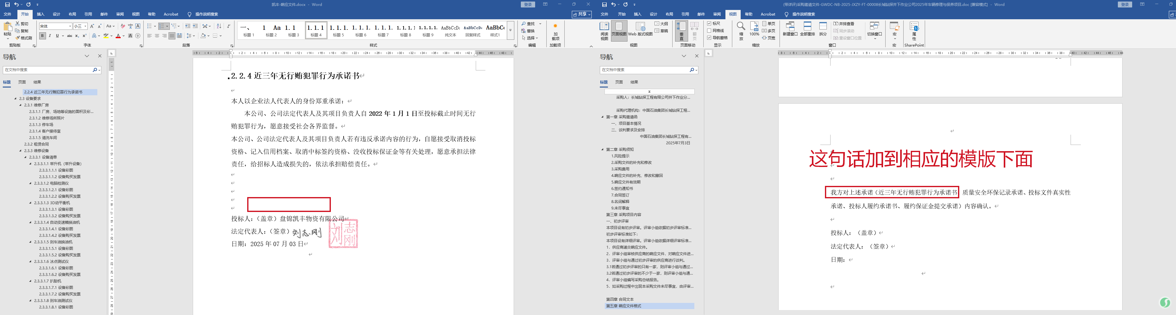Viewport: 1176px width, 315px height.
Task: Increase font size with the grow font button
Action: click(92, 26)
